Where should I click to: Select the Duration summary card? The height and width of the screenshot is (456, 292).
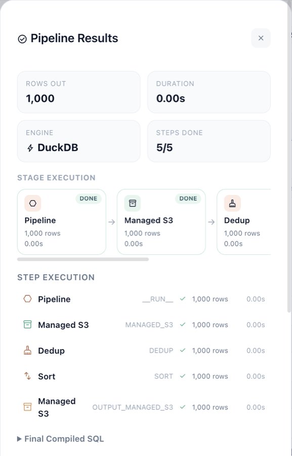point(209,92)
